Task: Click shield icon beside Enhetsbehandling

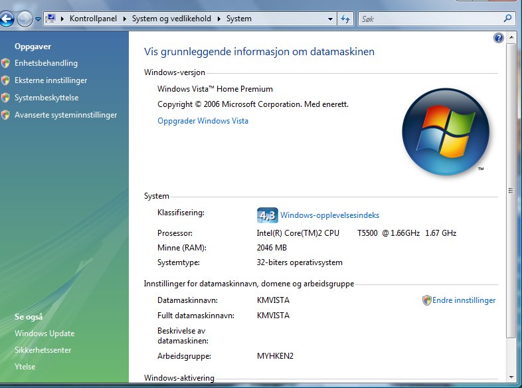Action: click(5, 63)
